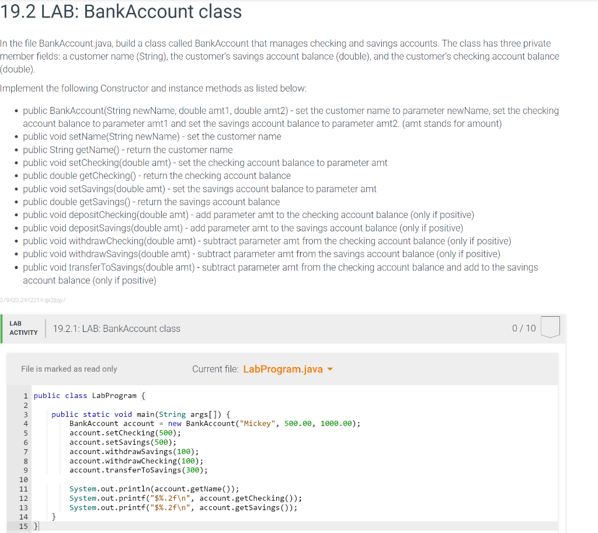Click the green LAB activity accent bar
Image resolution: width=598 pixels, height=533 pixels.
2,328
